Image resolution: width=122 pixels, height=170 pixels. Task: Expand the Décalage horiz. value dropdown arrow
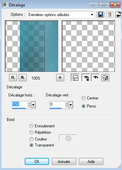33,105
